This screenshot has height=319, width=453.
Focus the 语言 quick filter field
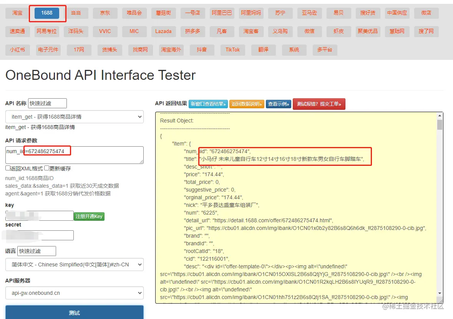[x=37, y=251]
